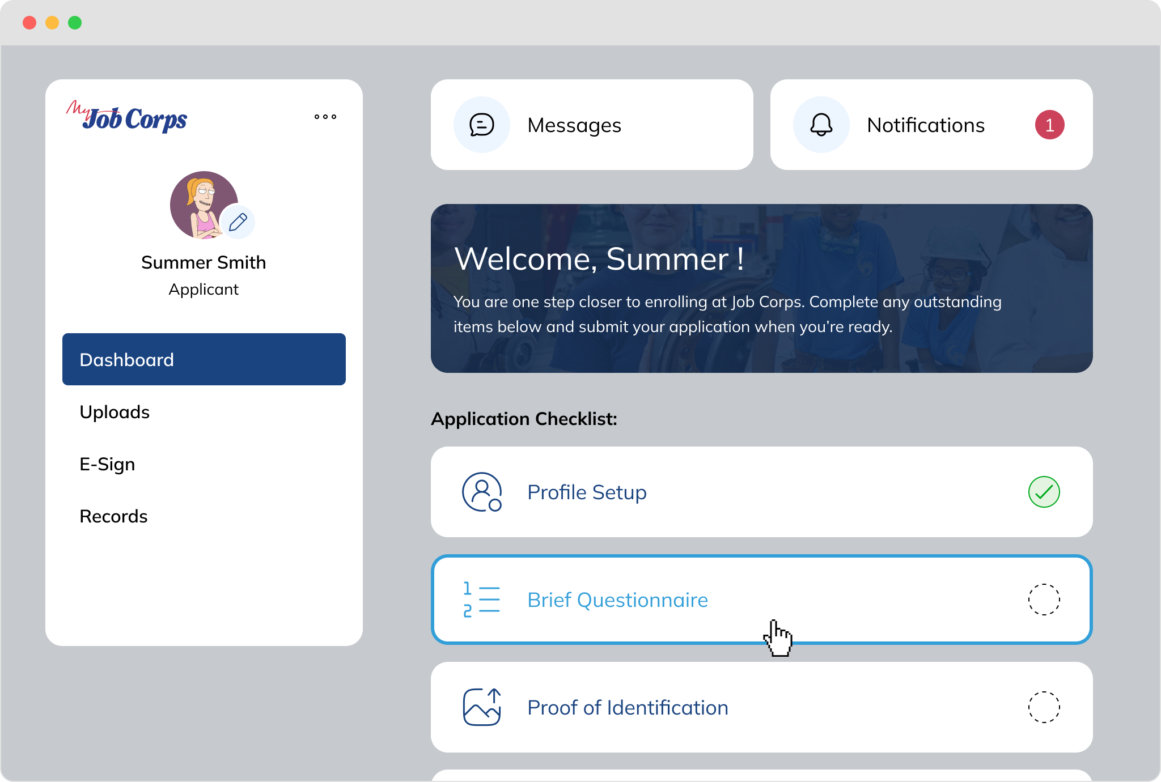This screenshot has width=1161, height=782.
Task: Open the Messages card
Action: [x=592, y=125]
